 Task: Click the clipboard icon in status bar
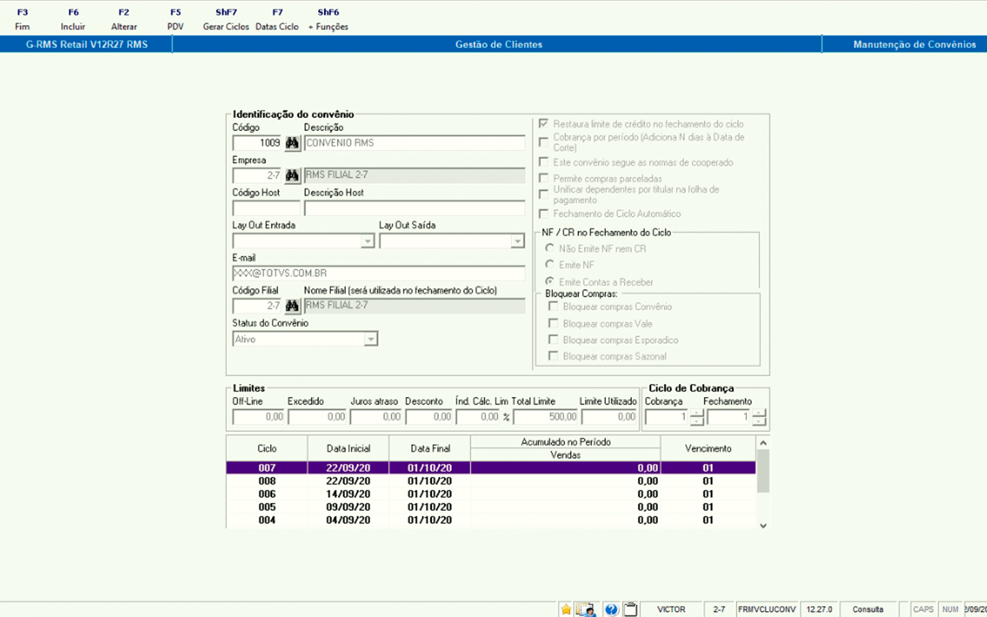[x=631, y=609]
